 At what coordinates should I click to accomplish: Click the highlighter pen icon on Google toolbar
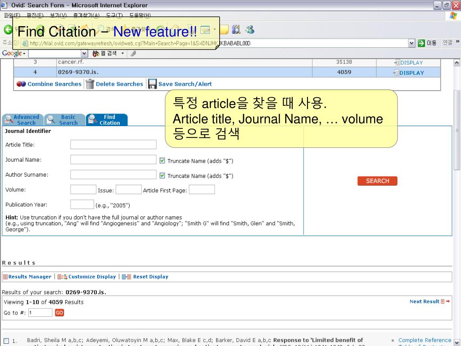point(133,54)
